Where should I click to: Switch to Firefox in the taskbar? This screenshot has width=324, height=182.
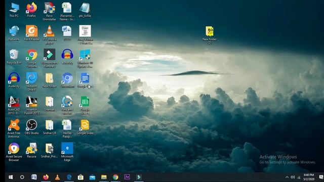[x=46, y=177]
